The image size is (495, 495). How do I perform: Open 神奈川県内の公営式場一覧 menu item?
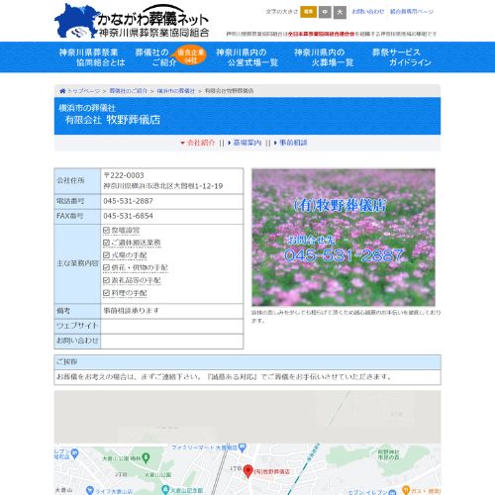tap(247, 57)
